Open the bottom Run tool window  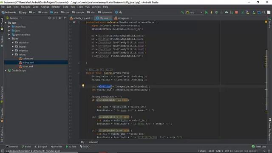click(71, 147)
